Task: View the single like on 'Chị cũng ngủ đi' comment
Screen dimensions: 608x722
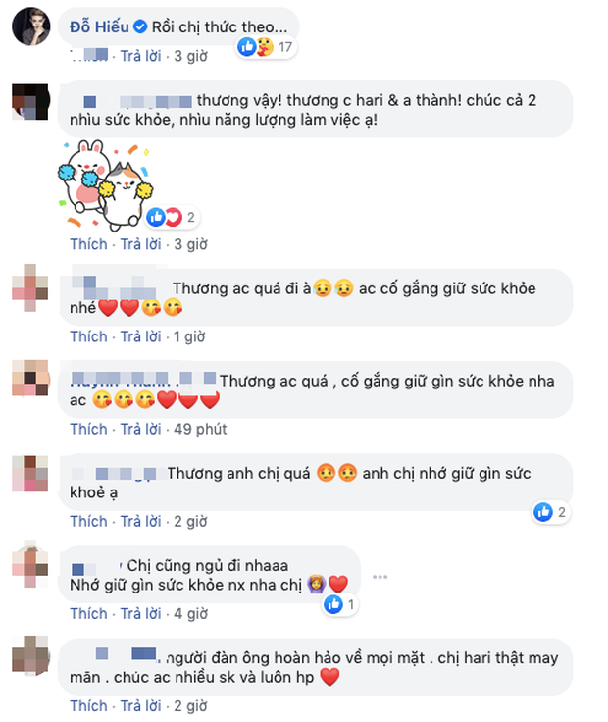Action: tap(339, 604)
